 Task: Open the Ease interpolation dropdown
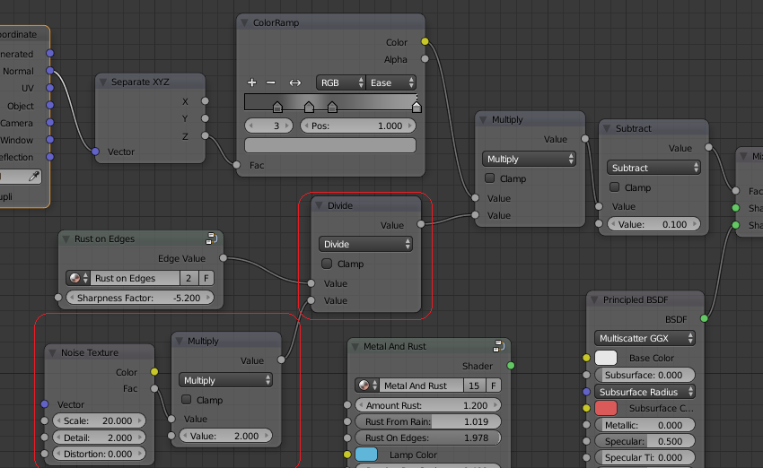pos(391,82)
